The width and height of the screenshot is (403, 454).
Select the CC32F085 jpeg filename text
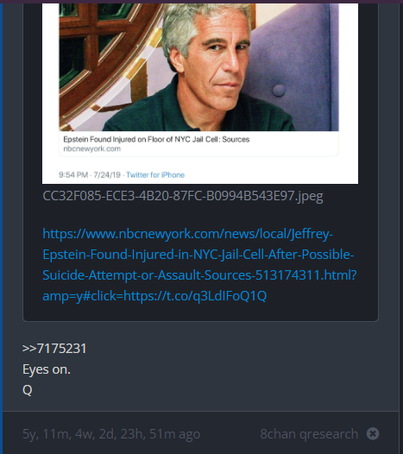point(183,196)
